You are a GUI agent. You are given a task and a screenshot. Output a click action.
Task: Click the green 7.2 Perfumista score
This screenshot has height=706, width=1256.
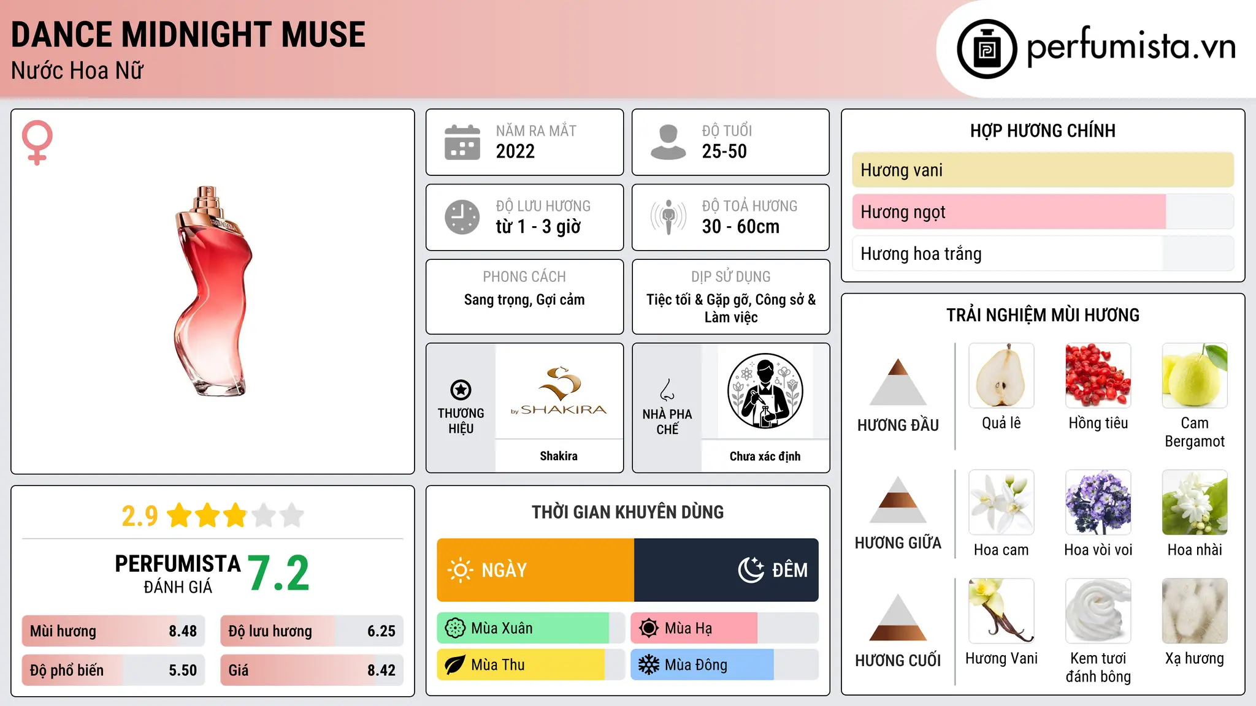click(279, 573)
